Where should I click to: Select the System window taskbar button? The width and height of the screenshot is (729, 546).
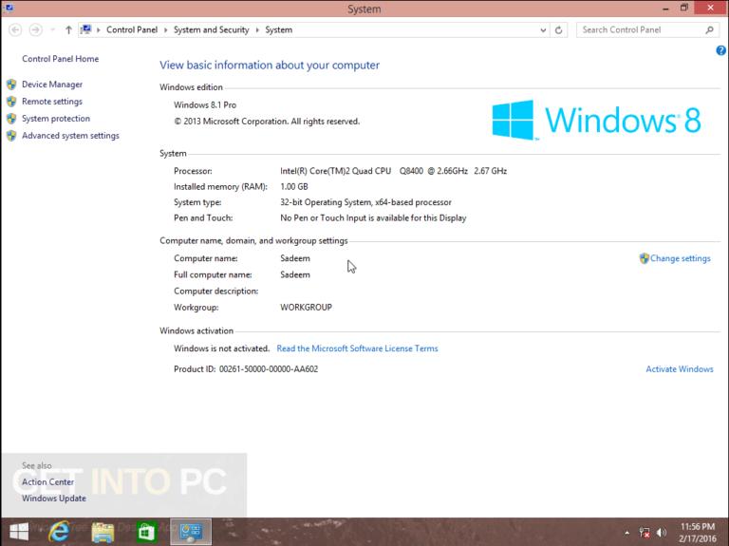click(191, 532)
